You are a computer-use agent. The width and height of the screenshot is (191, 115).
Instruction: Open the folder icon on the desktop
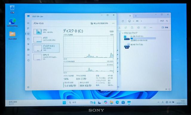(x=12, y=35)
